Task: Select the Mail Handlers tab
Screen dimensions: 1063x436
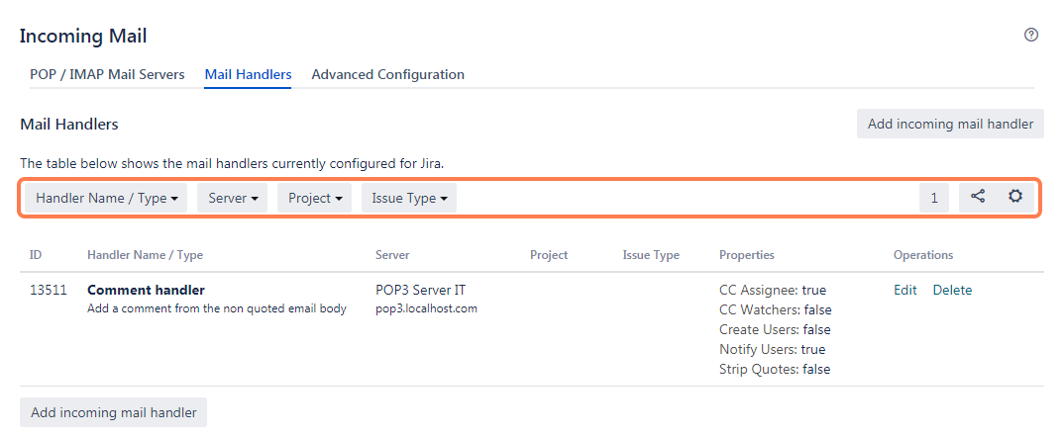Action: (248, 74)
